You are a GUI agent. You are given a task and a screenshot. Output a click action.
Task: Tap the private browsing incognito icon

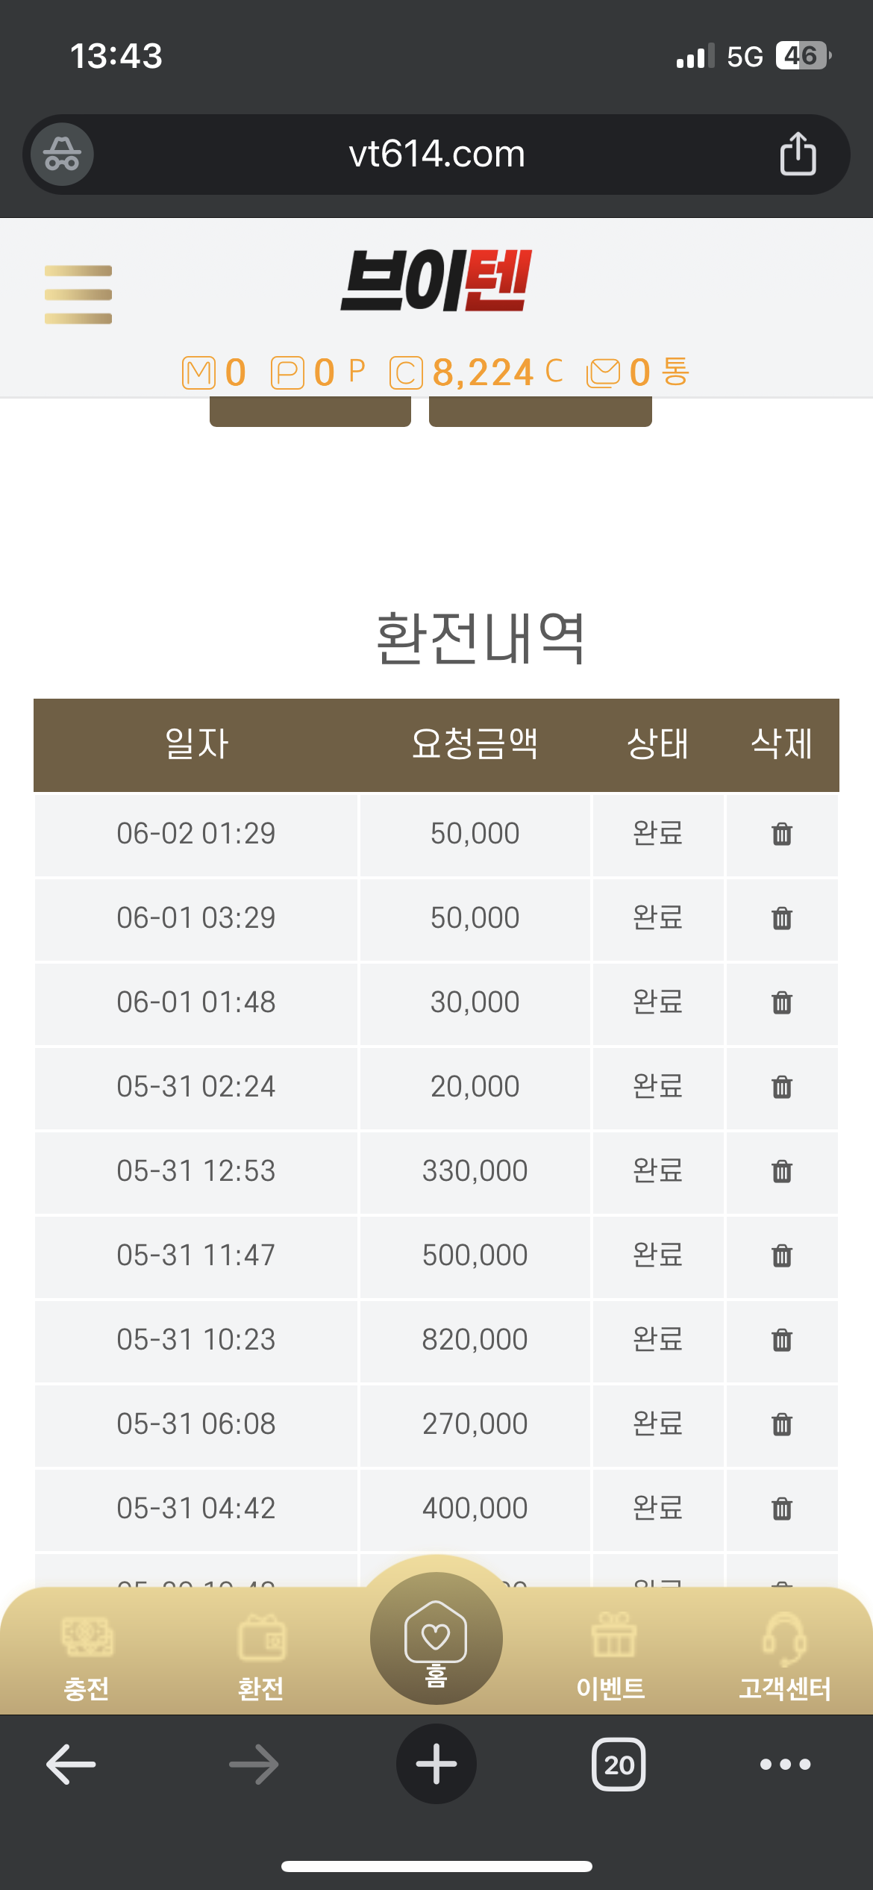point(62,155)
